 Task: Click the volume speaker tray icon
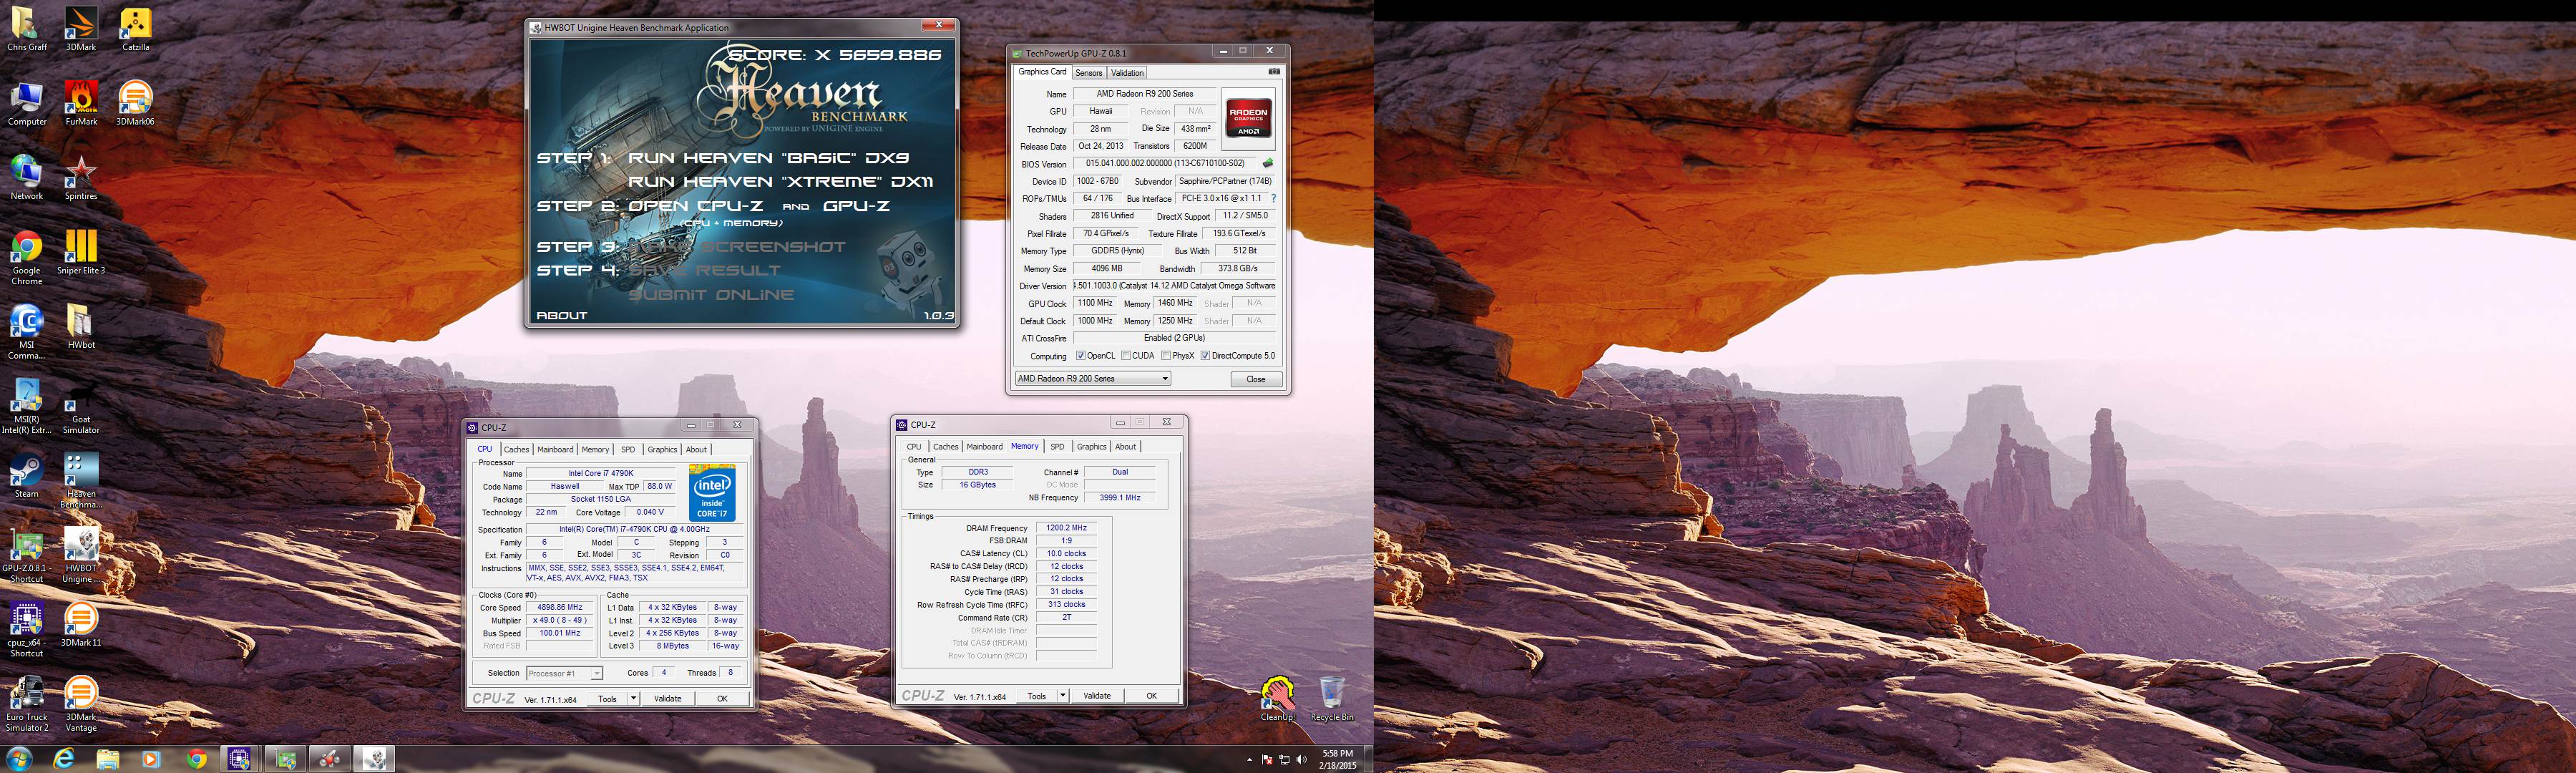tap(1301, 759)
